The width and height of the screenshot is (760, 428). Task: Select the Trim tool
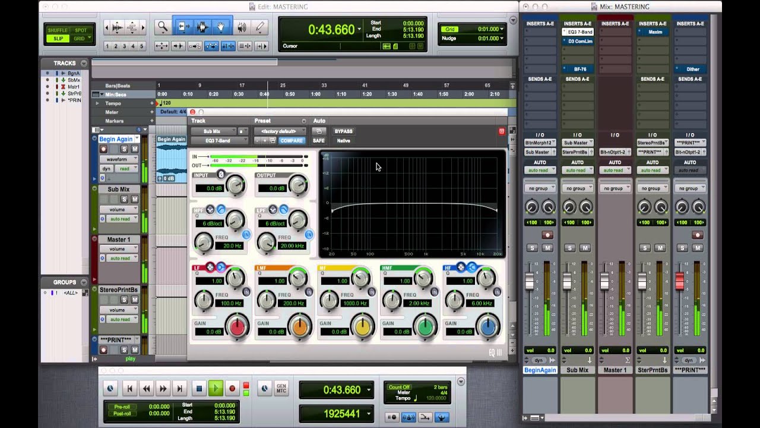coord(182,27)
